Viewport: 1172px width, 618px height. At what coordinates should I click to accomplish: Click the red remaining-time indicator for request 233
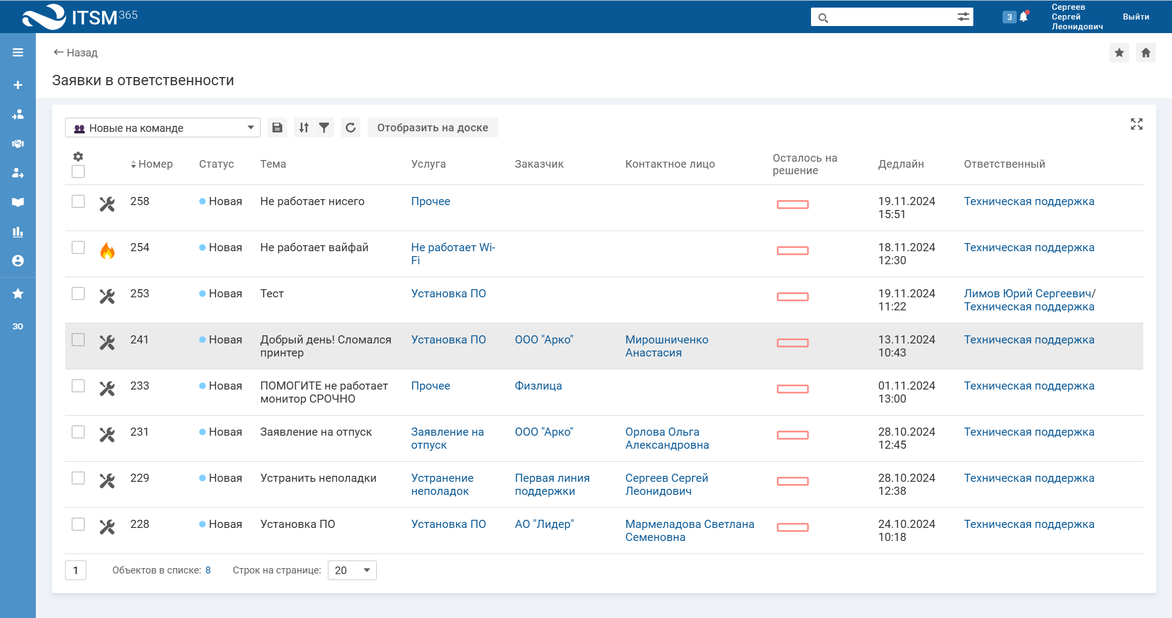[x=793, y=389]
